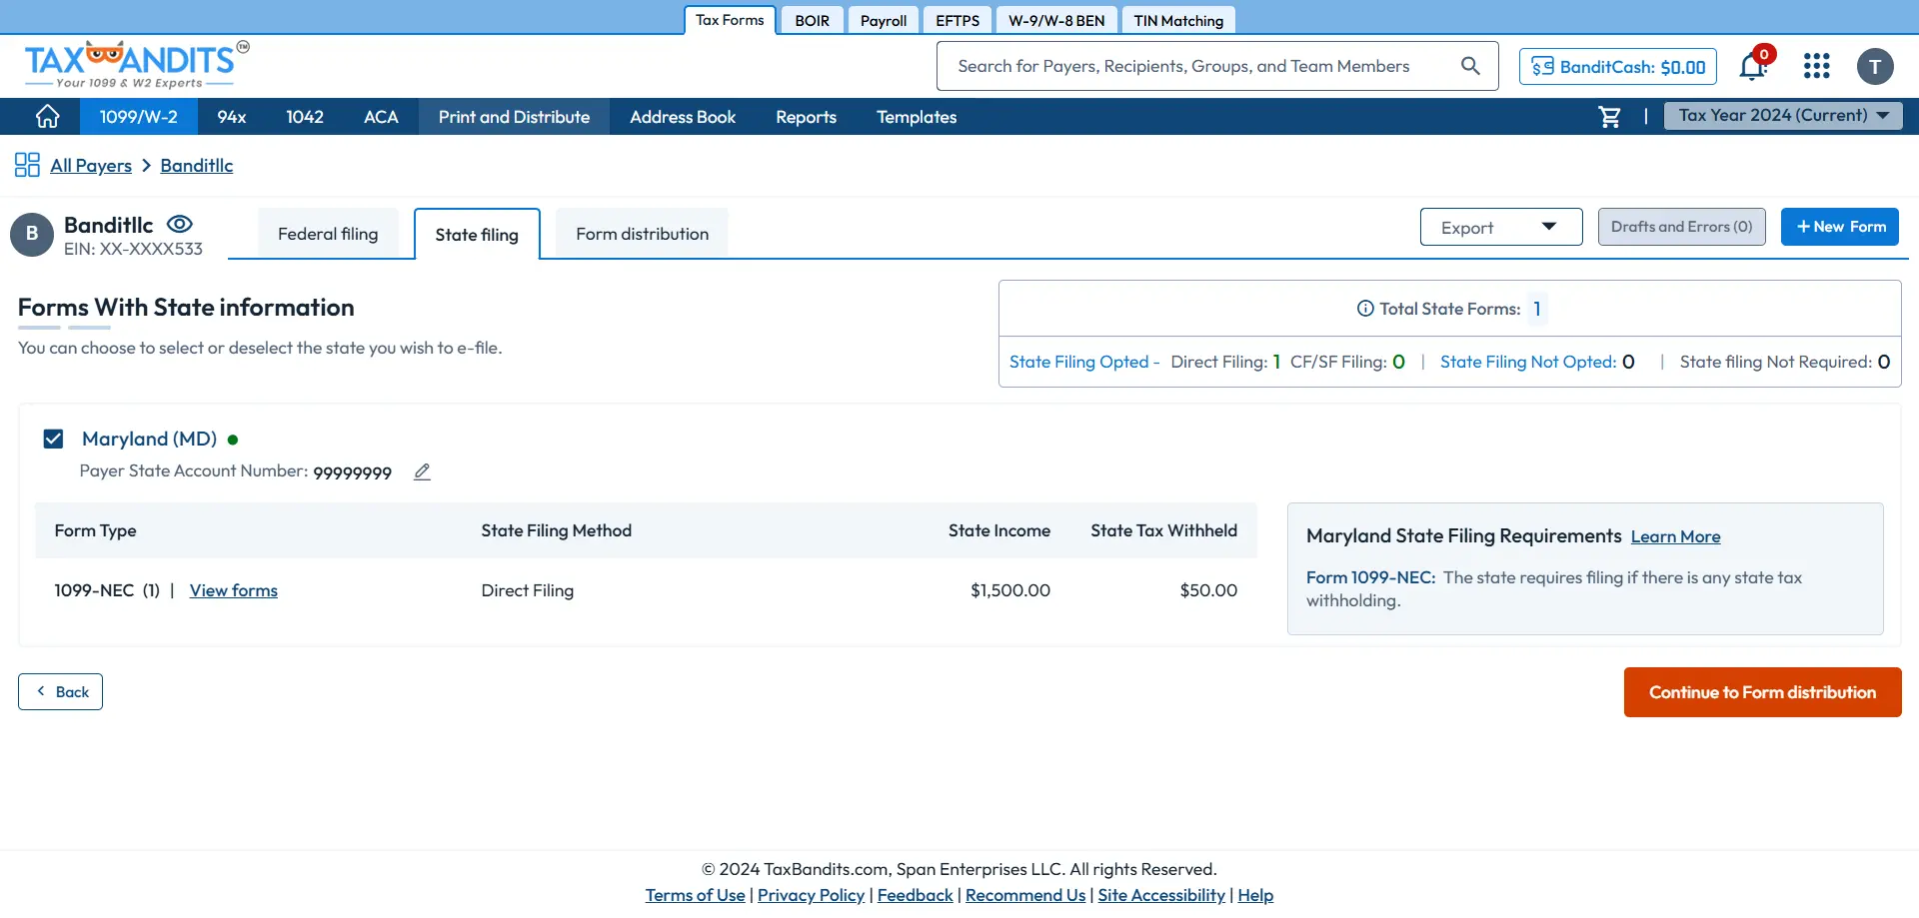Click the All Payers breadcrumb link
The height and width of the screenshot is (918, 1919).
(91, 165)
